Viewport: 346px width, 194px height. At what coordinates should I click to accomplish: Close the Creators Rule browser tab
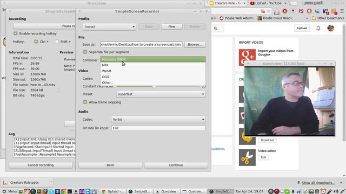click(x=244, y=3)
